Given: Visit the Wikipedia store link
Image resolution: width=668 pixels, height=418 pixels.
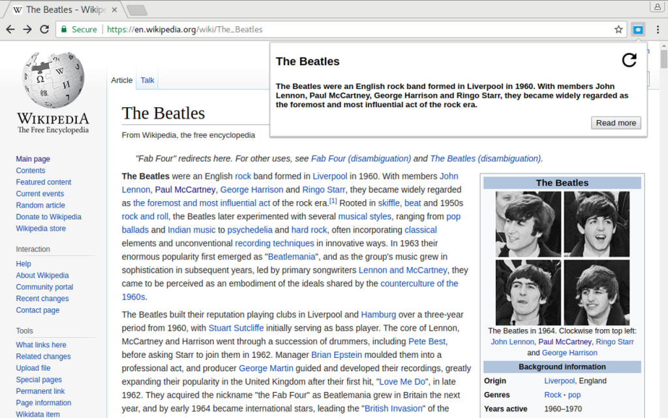Looking at the screenshot, I should point(41,228).
